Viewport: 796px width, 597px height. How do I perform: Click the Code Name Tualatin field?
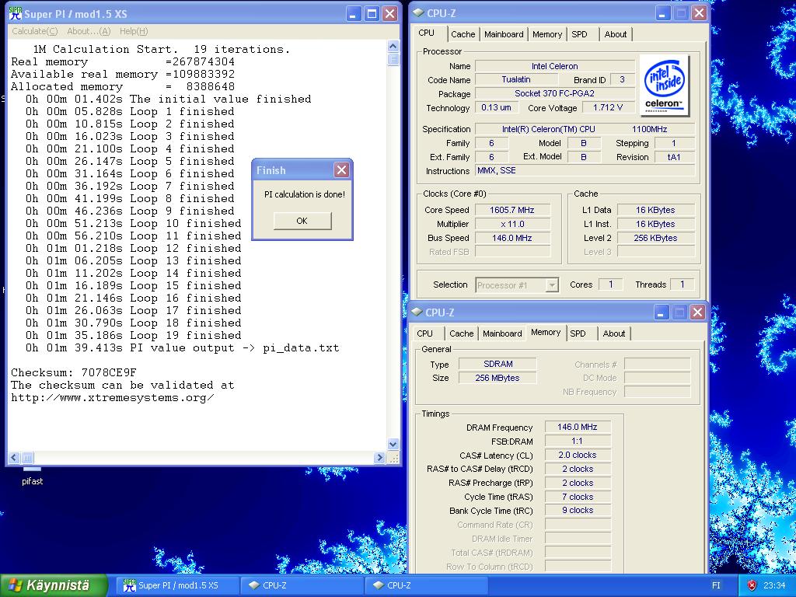point(516,80)
